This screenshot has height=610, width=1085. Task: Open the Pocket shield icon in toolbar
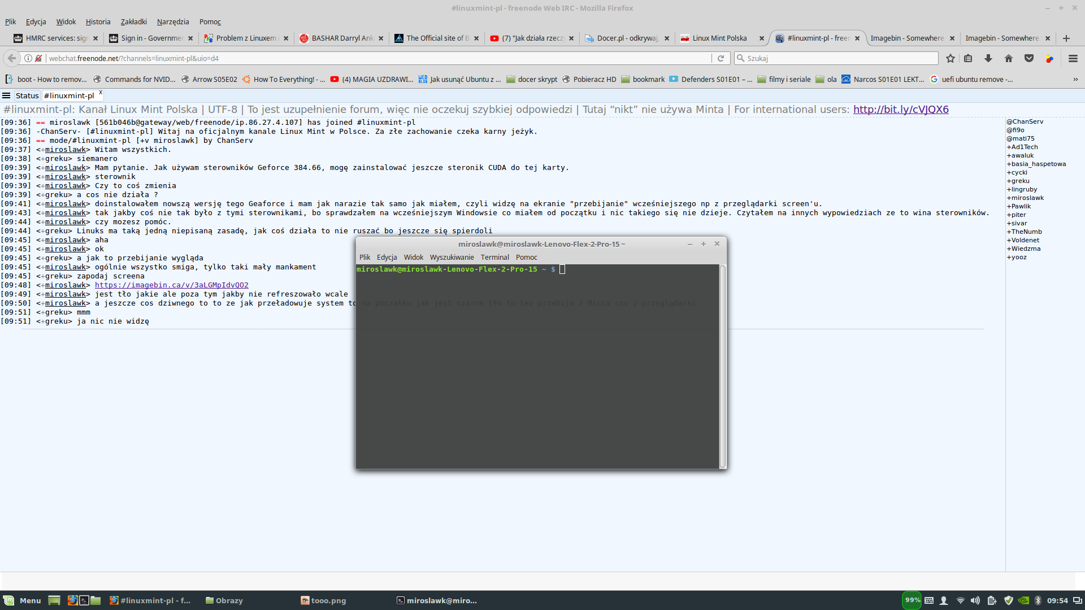point(1029,58)
